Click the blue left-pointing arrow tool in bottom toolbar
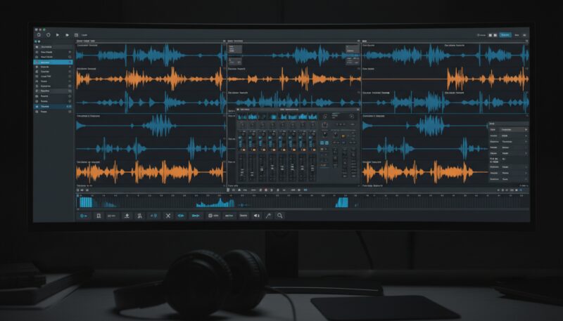Image resolution: width=563 pixels, height=321 pixels. pos(181,216)
